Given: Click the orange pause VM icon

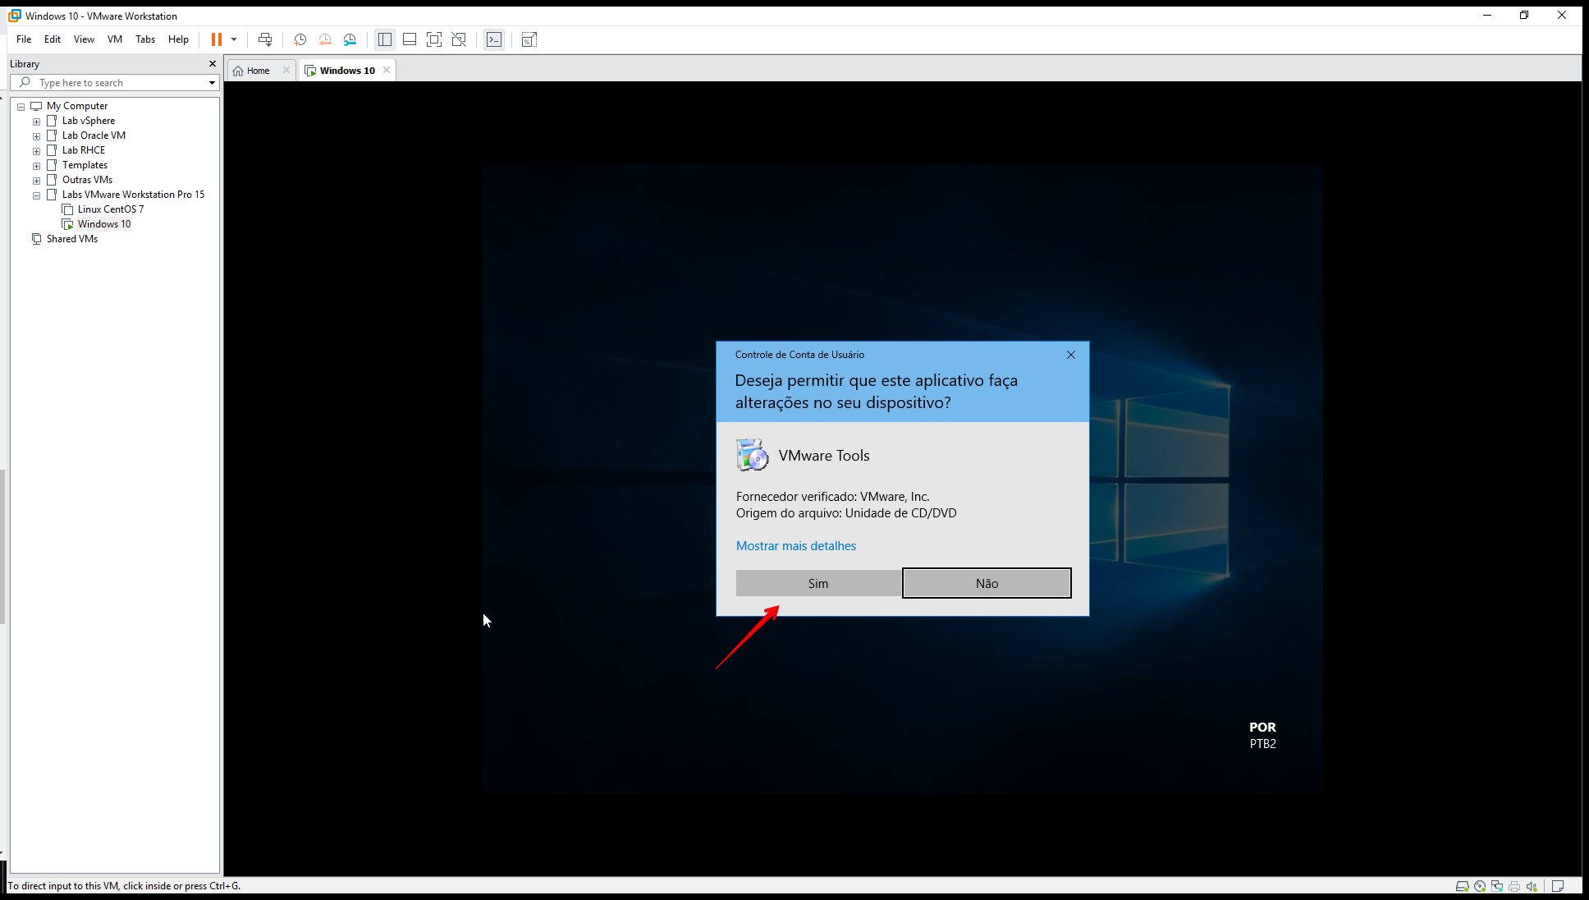Looking at the screenshot, I should tap(216, 39).
